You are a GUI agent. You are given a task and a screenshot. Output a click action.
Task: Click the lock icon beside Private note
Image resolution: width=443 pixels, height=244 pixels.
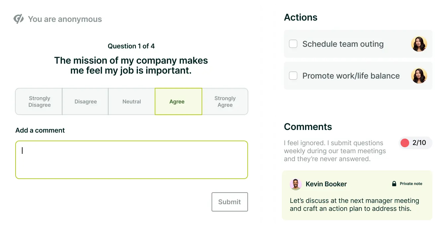[394, 184]
